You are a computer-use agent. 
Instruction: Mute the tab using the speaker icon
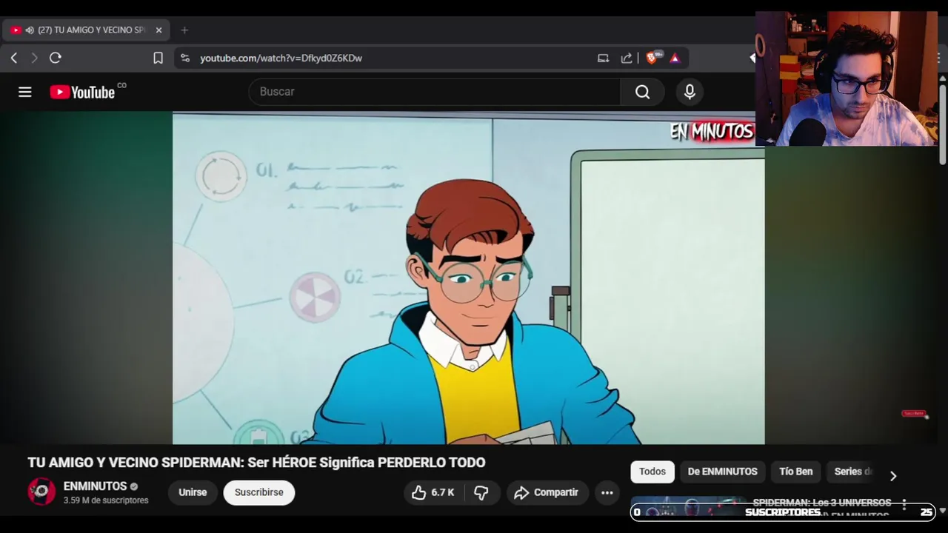[x=30, y=30]
